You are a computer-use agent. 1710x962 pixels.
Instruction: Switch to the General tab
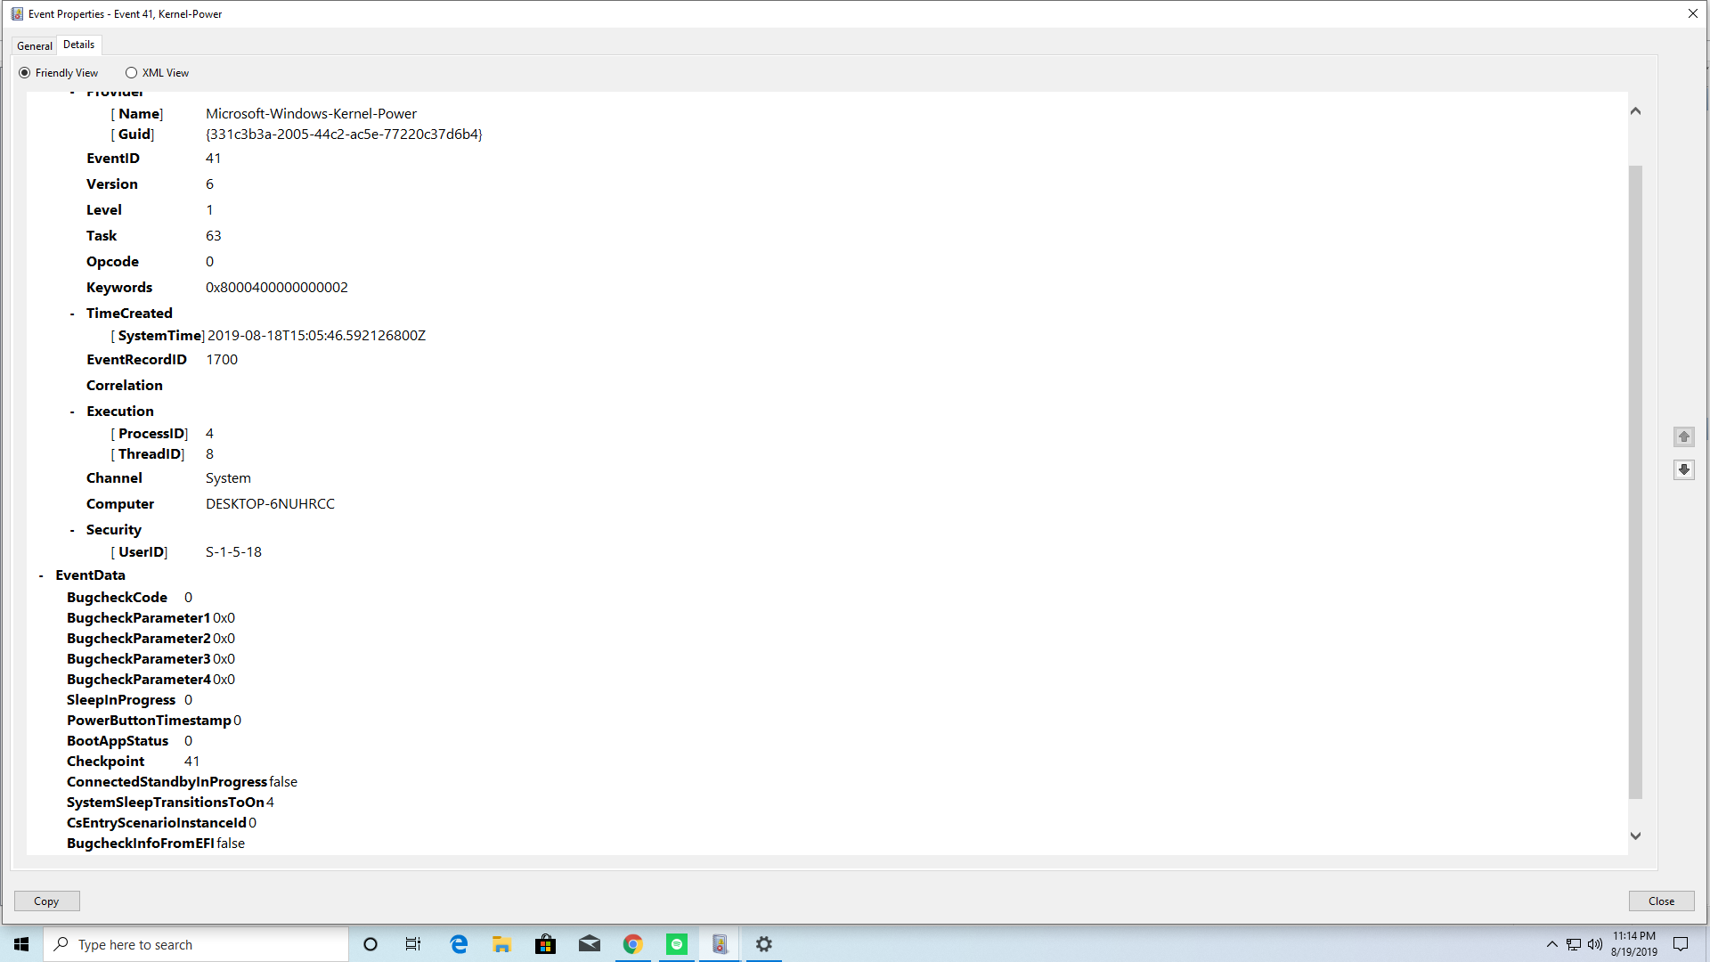point(35,45)
